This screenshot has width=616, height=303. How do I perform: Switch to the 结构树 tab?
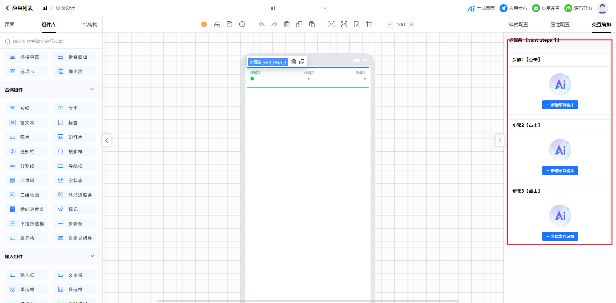[x=90, y=25]
